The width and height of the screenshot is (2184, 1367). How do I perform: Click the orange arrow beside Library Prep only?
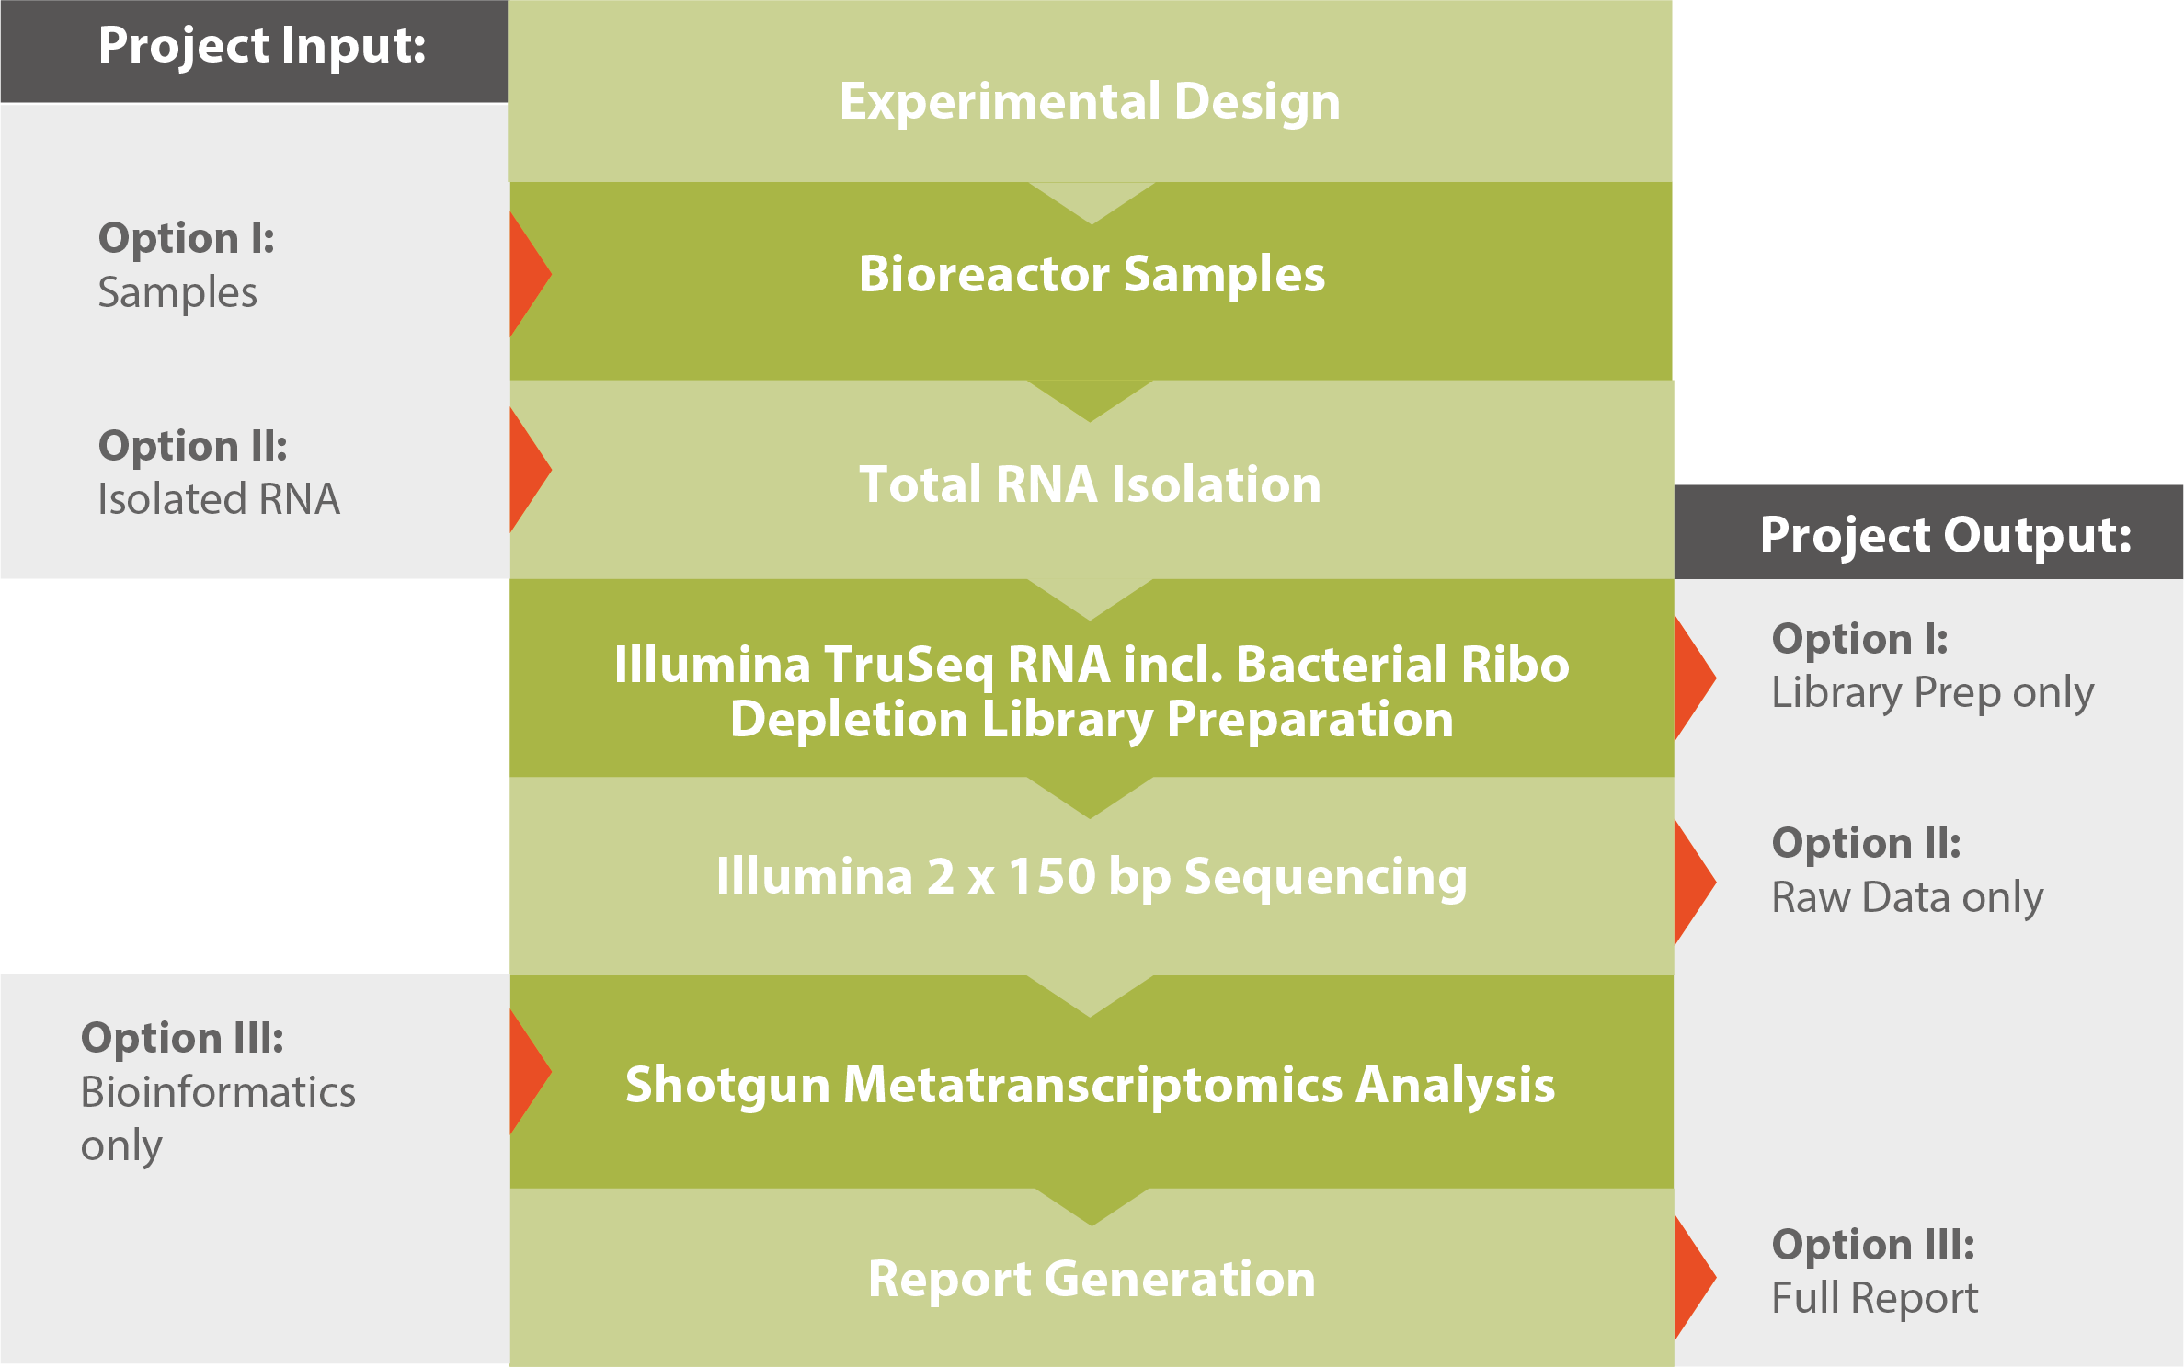1694,678
